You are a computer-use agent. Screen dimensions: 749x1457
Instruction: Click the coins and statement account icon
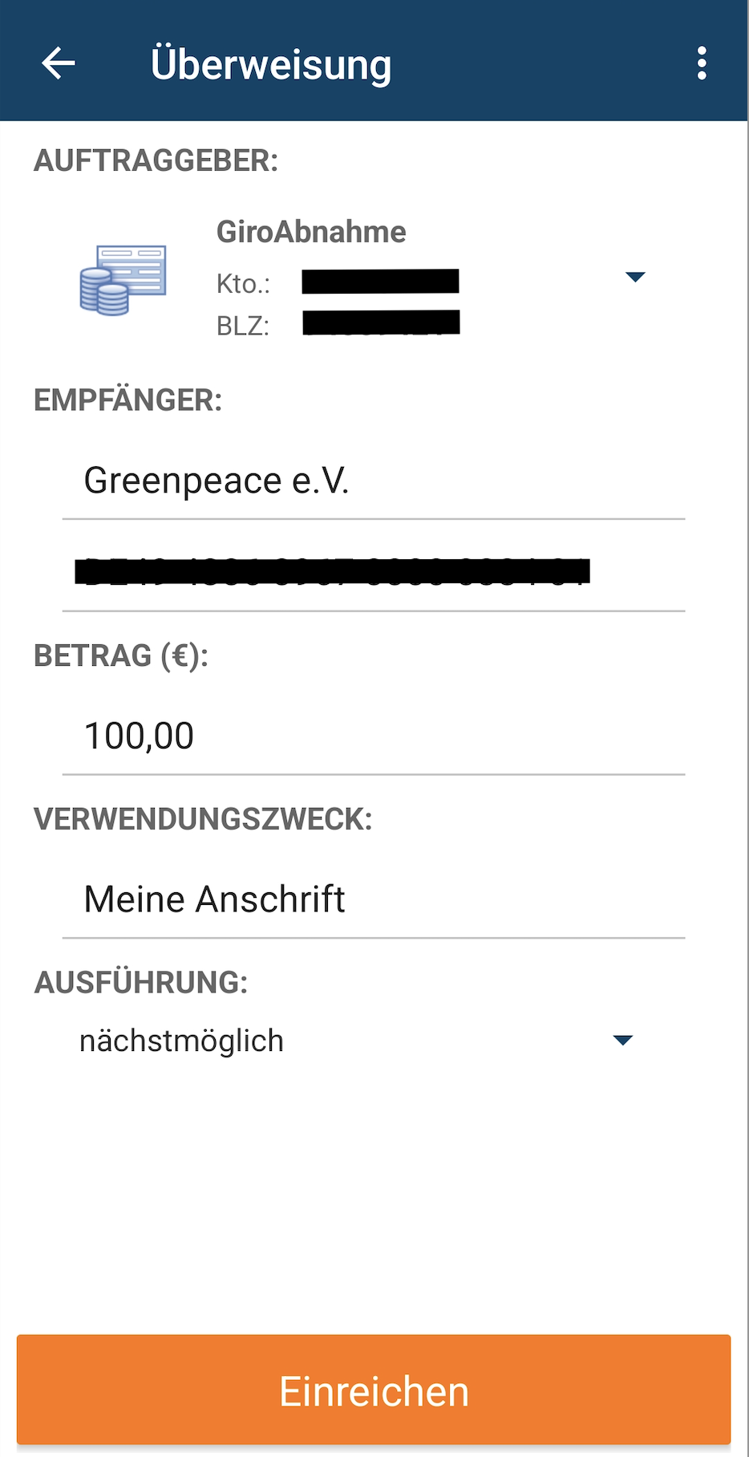point(123,280)
